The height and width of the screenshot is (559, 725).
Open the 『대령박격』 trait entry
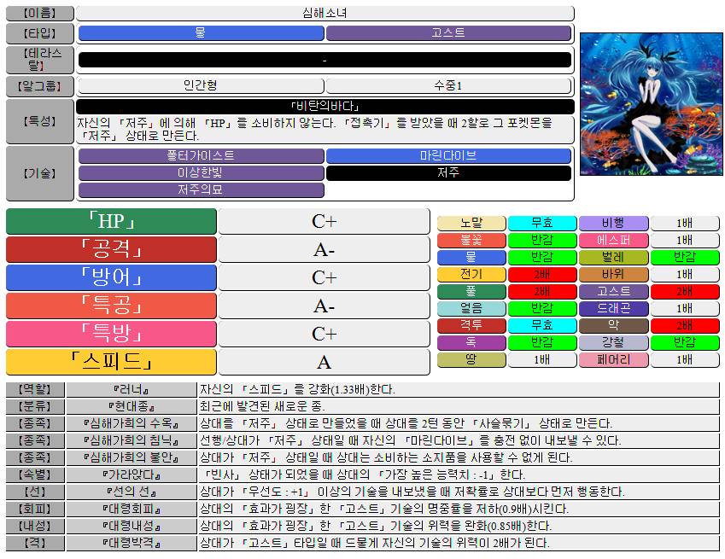point(132,543)
